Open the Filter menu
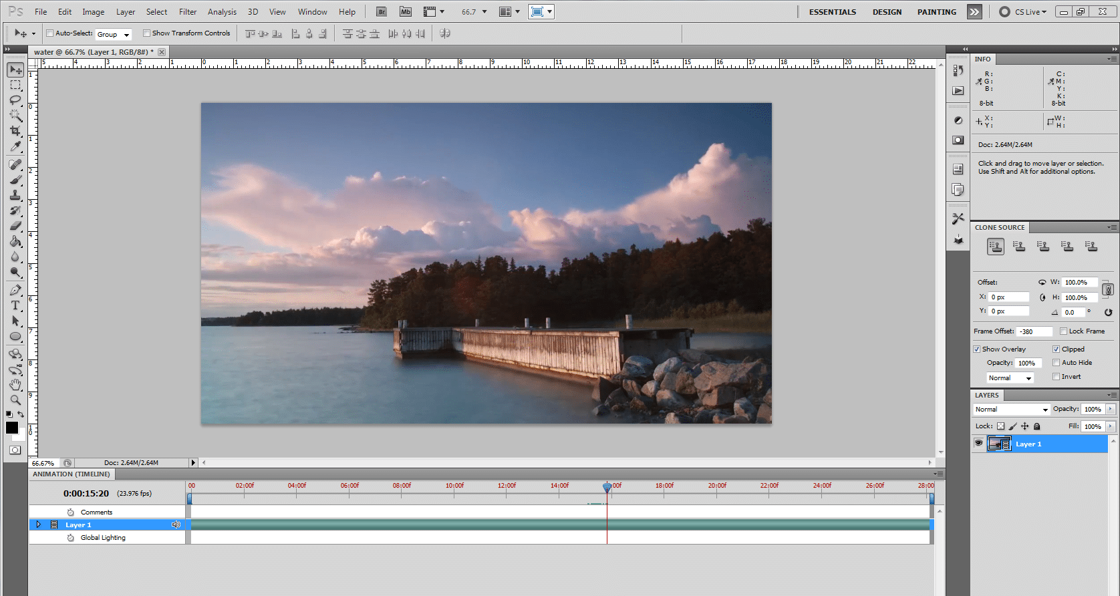The height and width of the screenshot is (596, 1120). click(187, 12)
